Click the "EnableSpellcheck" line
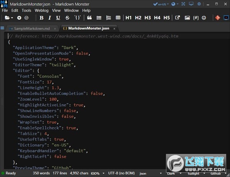The width and height of the screenshot is (230, 177). click(x=48, y=128)
